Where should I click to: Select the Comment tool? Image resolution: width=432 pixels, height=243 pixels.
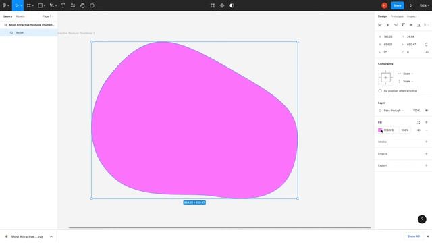[92, 5]
